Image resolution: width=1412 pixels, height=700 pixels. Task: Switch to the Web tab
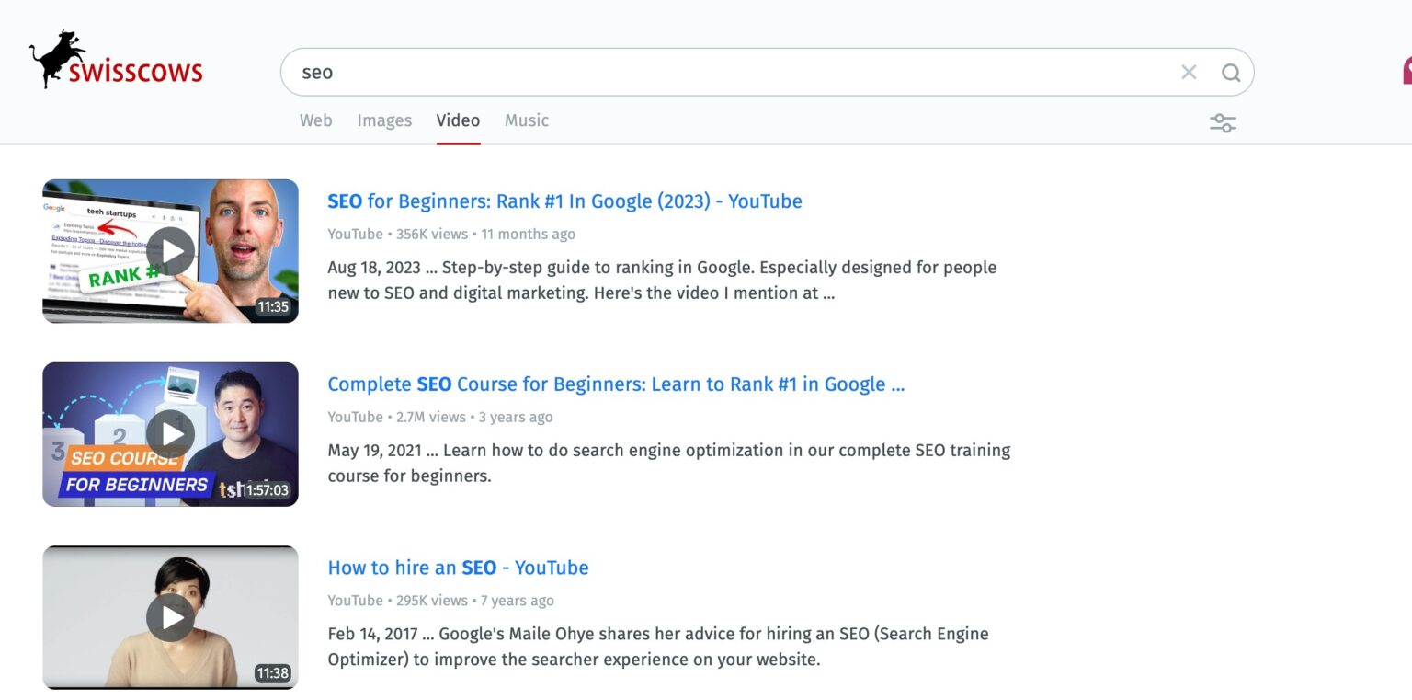[315, 120]
